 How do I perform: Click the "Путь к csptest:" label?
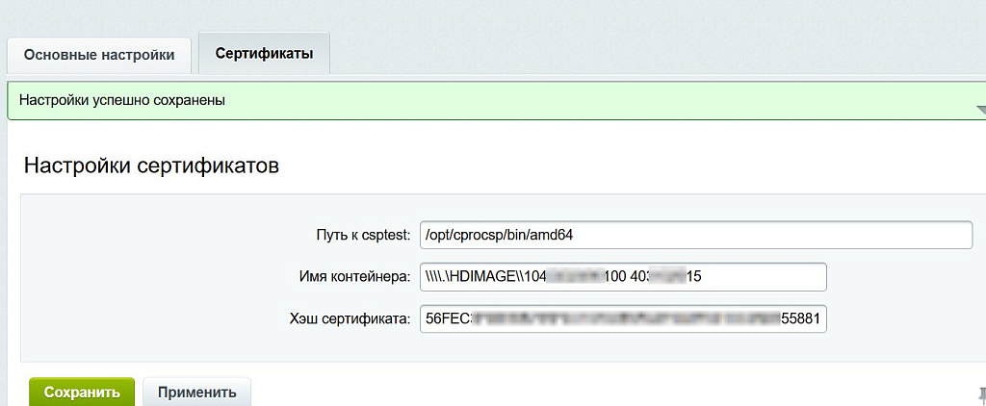363,235
